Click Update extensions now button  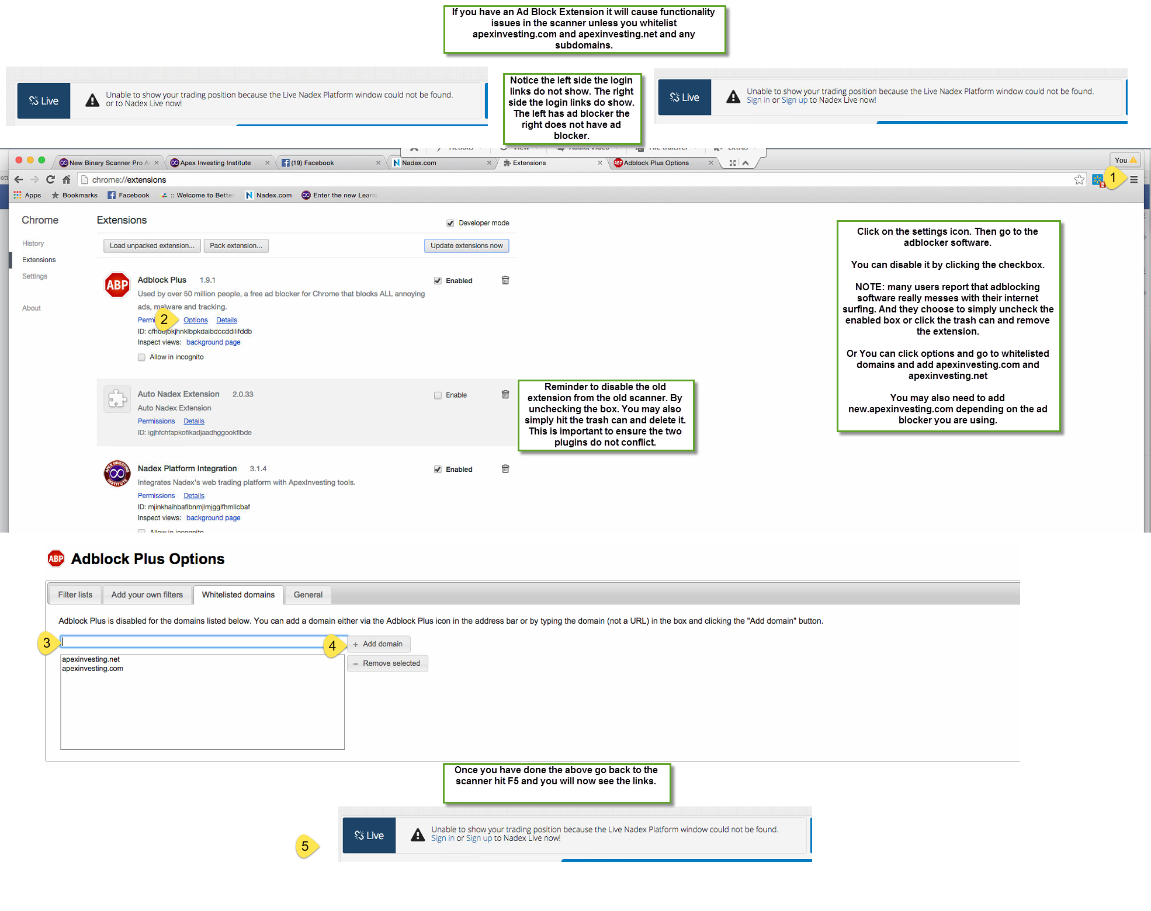tap(465, 246)
